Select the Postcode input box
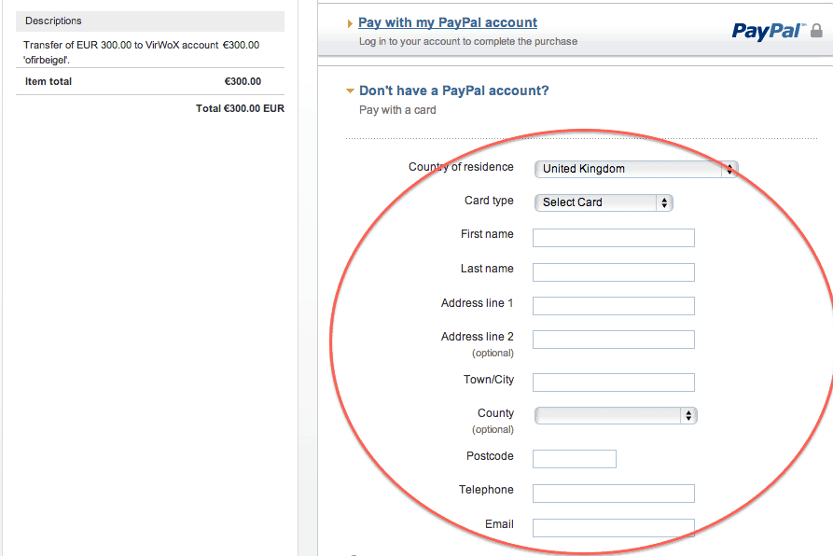Screen dimensions: 833x556 click(575, 459)
